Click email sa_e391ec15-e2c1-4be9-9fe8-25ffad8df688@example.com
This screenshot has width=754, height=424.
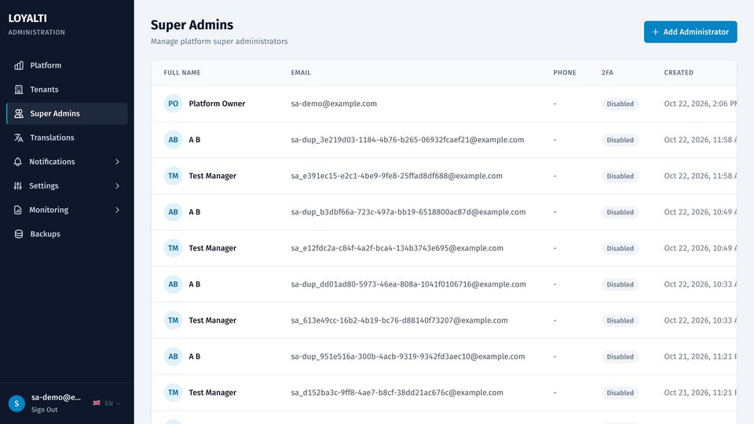click(x=397, y=175)
